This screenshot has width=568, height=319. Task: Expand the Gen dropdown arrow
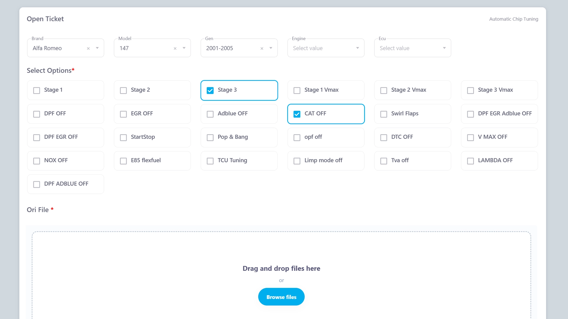(271, 48)
